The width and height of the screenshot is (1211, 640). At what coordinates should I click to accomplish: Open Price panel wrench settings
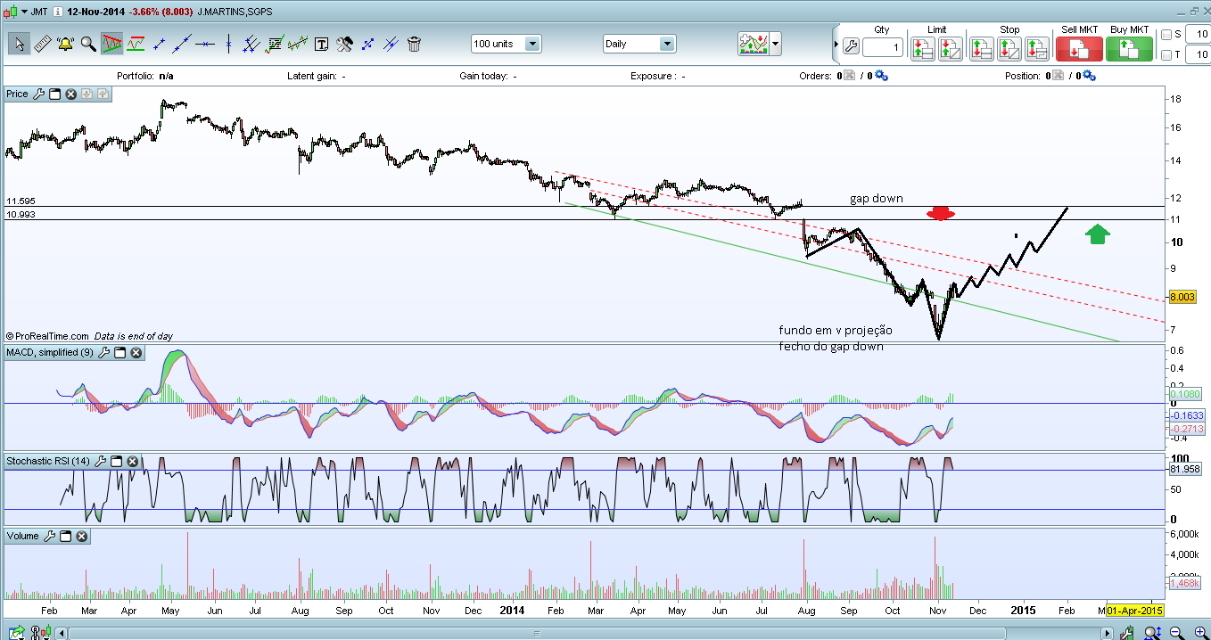[x=39, y=94]
